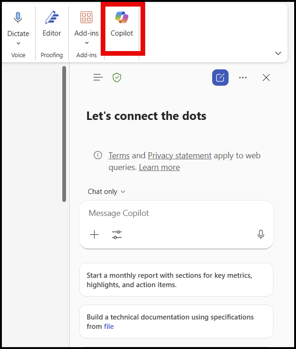Expand the Add-ins dropdown chevron
Screen dimensions: 296x349
[87, 43]
